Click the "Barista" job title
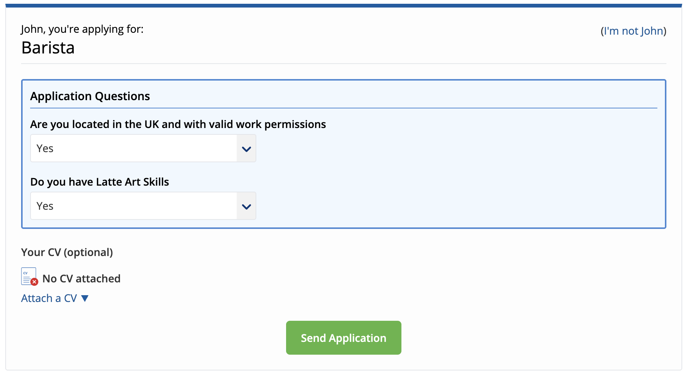Image resolution: width=686 pixels, height=375 pixels. pyautogui.click(x=48, y=48)
